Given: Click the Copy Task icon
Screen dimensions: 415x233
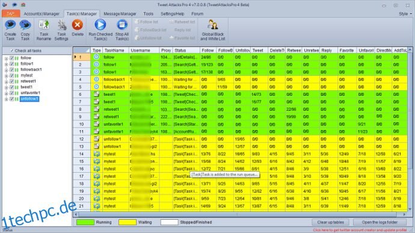Looking at the screenshot, I should (x=25, y=25).
